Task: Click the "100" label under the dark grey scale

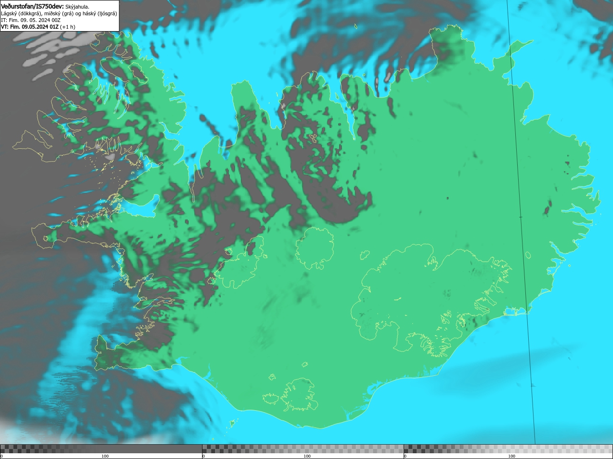Action: coord(105,456)
